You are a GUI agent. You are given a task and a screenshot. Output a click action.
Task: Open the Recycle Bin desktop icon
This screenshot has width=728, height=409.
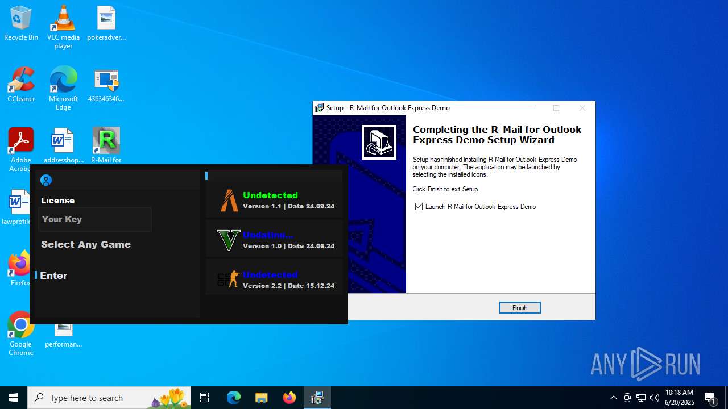21,24
